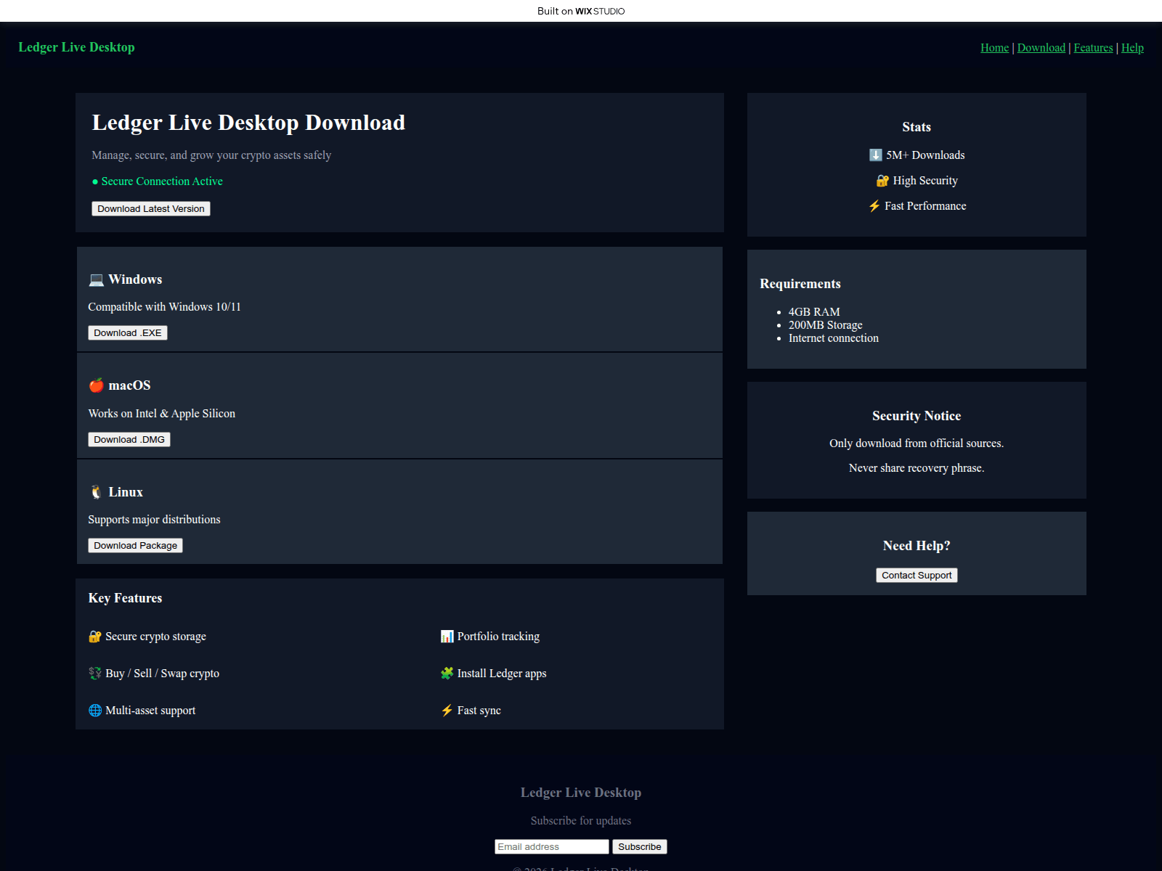
Task: Click the currency exchange icon beside Buy / Sell / Swap
Action: [x=95, y=674]
